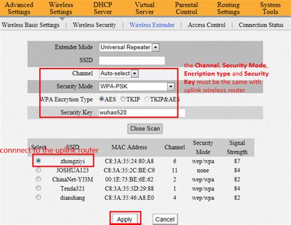Image resolution: width=291 pixels, height=225 pixels.
Task: Click the Cancel button
Action: pyautogui.click(x=165, y=219)
